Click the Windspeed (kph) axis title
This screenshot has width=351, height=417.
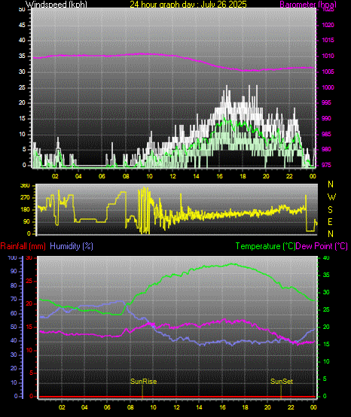(56, 5)
